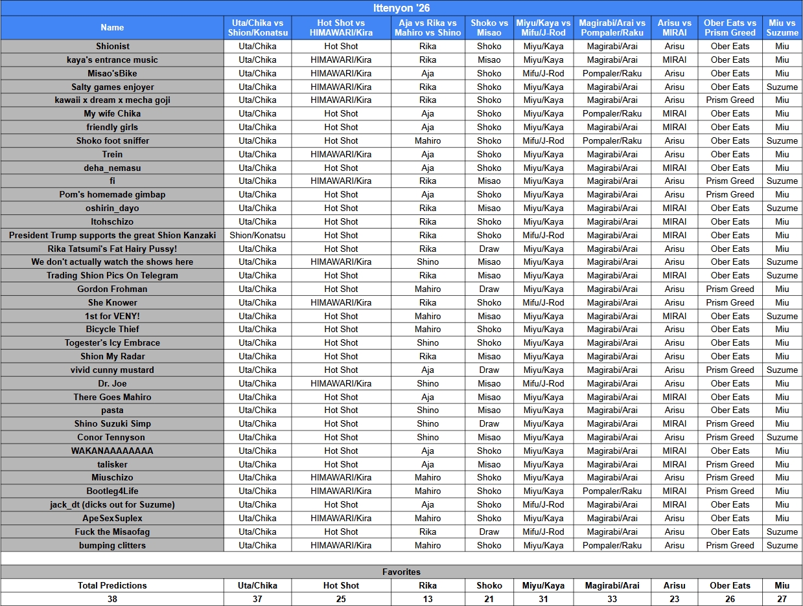The height and width of the screenshot is (606, 803).
Task: Click the name cell 'talisker'
Action: tap(112, 464)
